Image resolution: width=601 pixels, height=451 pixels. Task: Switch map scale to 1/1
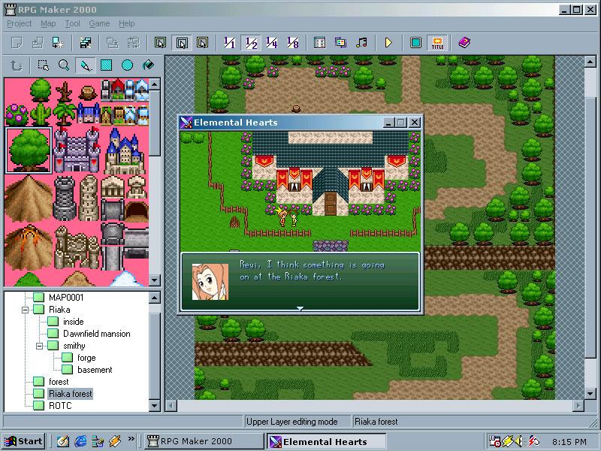[x=230, y=43]
